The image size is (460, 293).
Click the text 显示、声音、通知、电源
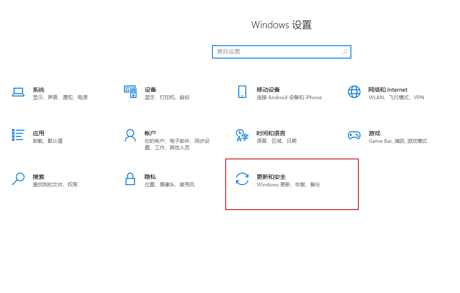[x=60, y=98]
